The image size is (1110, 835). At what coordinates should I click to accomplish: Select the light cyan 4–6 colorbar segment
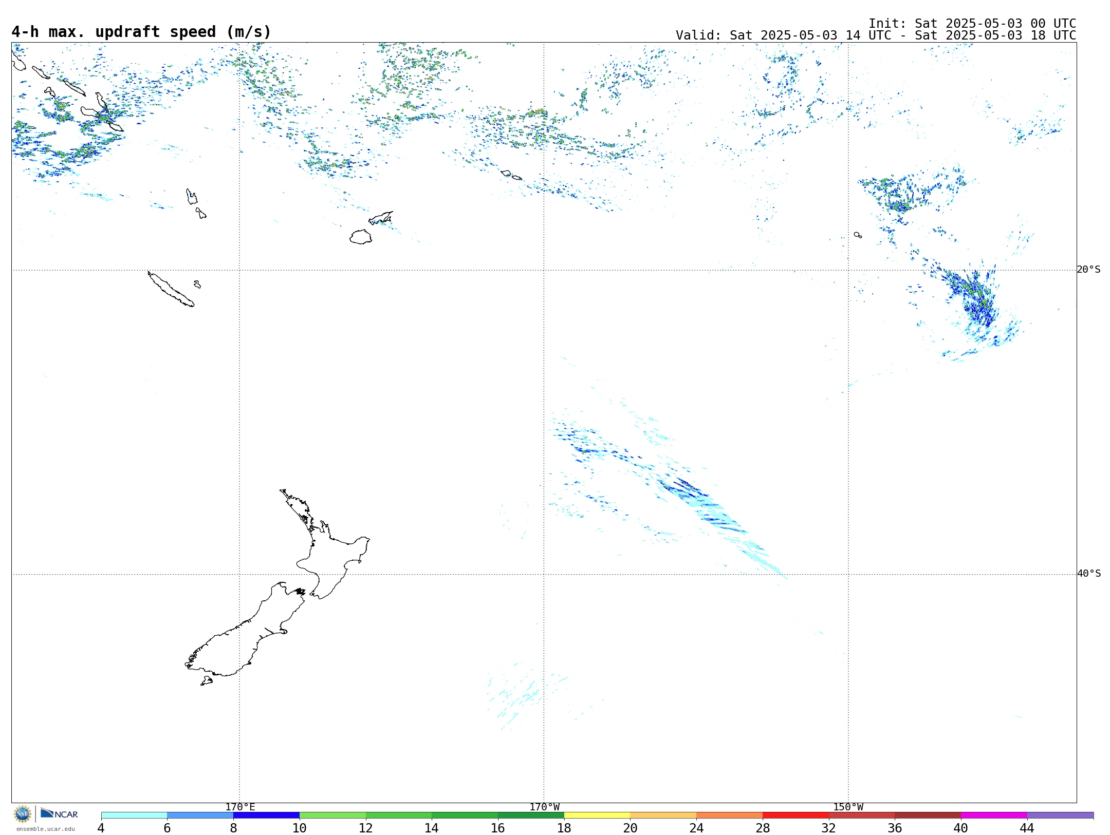134,815
